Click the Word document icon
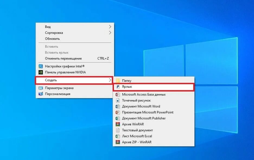 point(118,106)
